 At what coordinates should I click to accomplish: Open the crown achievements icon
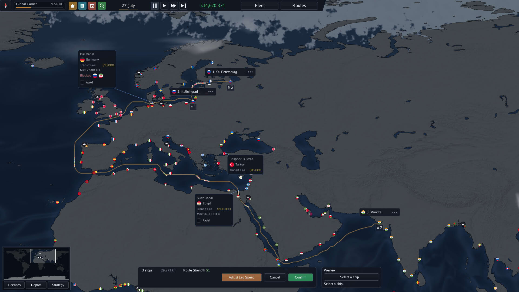[x=72, y=6]
